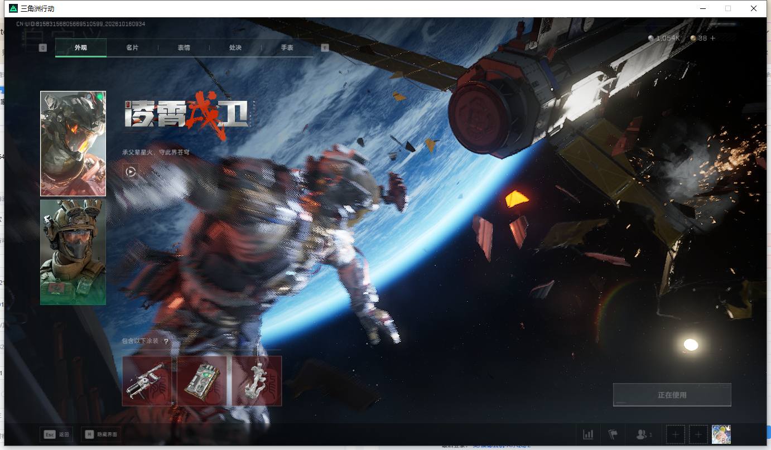Select the white figurine charm item thumbnail
The image size is (771, 450).
(256, 381)
